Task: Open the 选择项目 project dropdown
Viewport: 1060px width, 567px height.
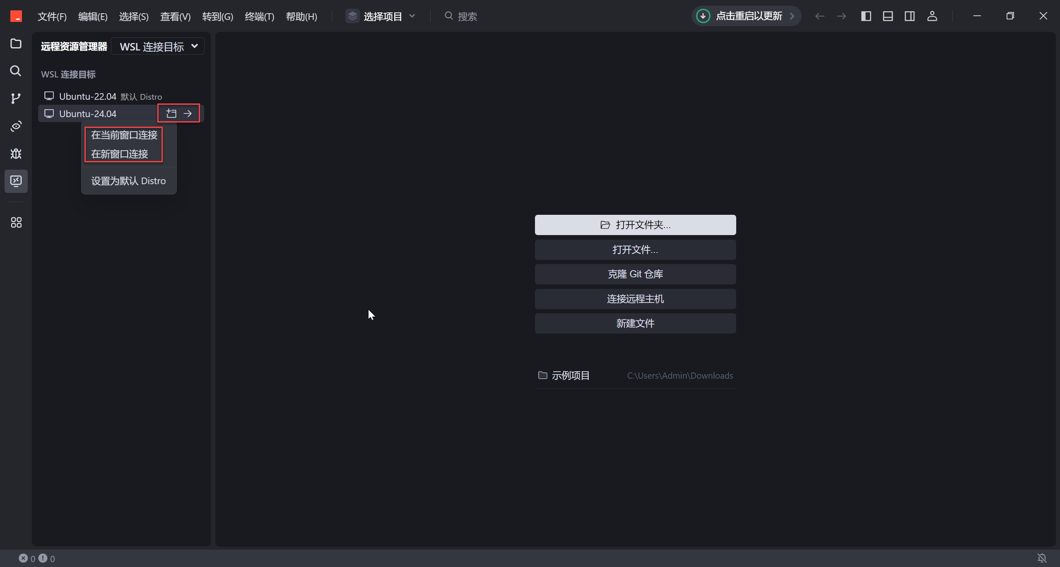Action: tap(382, 16)
